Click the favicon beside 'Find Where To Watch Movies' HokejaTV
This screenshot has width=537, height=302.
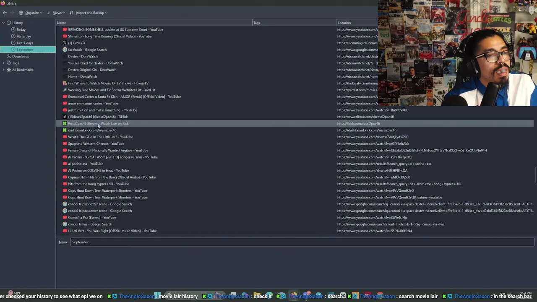point(65,83)
